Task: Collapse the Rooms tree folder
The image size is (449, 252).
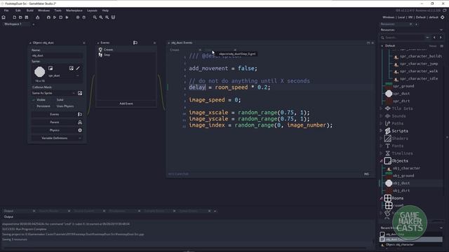Action: coord(381,198)
